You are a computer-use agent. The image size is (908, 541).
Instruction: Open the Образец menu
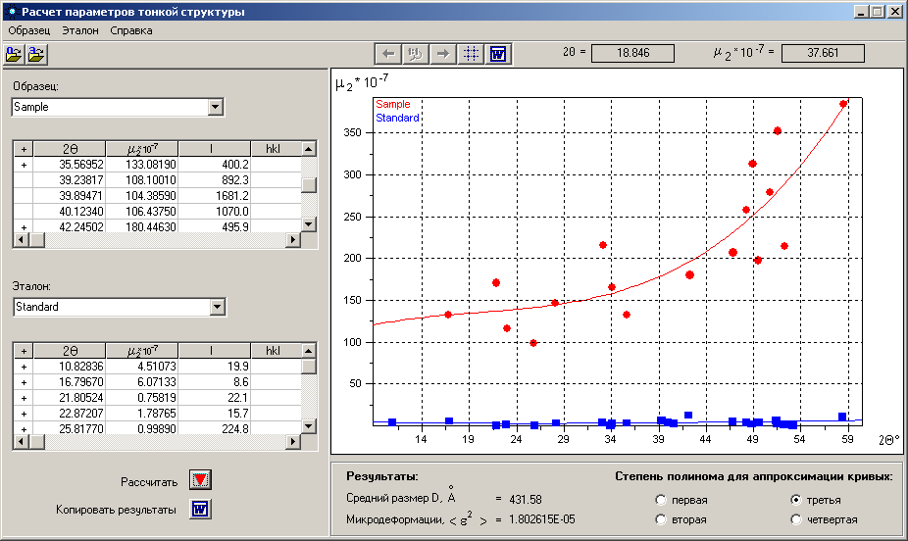(29, 30)
